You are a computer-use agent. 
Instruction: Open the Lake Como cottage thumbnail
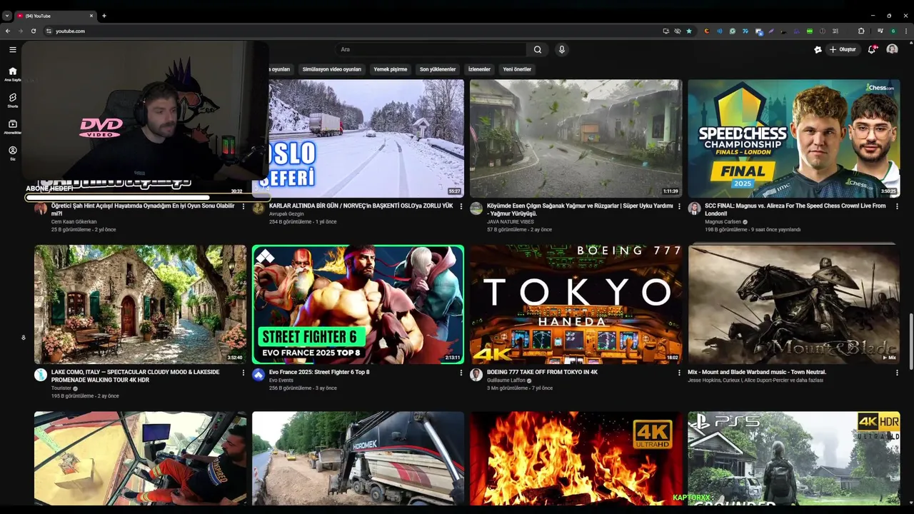tap(140, 305)
